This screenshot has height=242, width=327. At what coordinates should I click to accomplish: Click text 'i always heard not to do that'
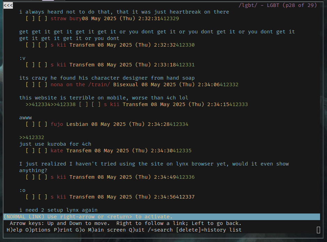(64, 12)
